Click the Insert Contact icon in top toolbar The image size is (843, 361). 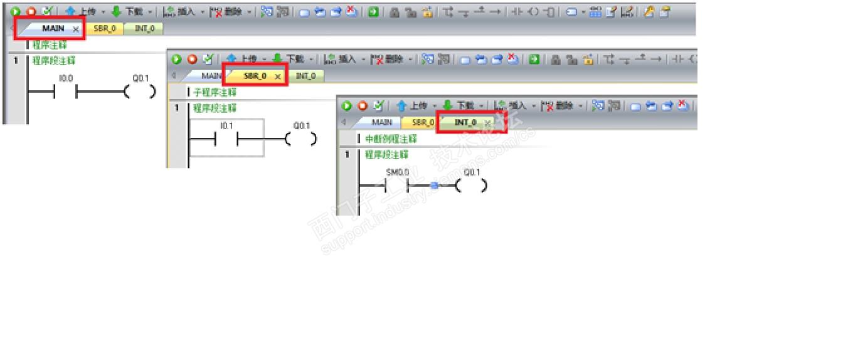(x=516, y=12)
